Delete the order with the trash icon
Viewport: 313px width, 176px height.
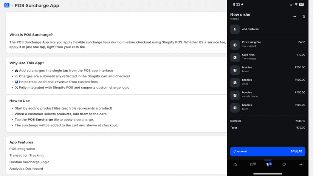304,17
